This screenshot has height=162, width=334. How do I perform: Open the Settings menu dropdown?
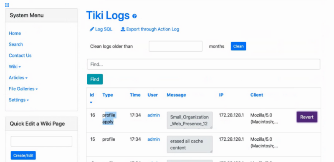pos(19,100)
